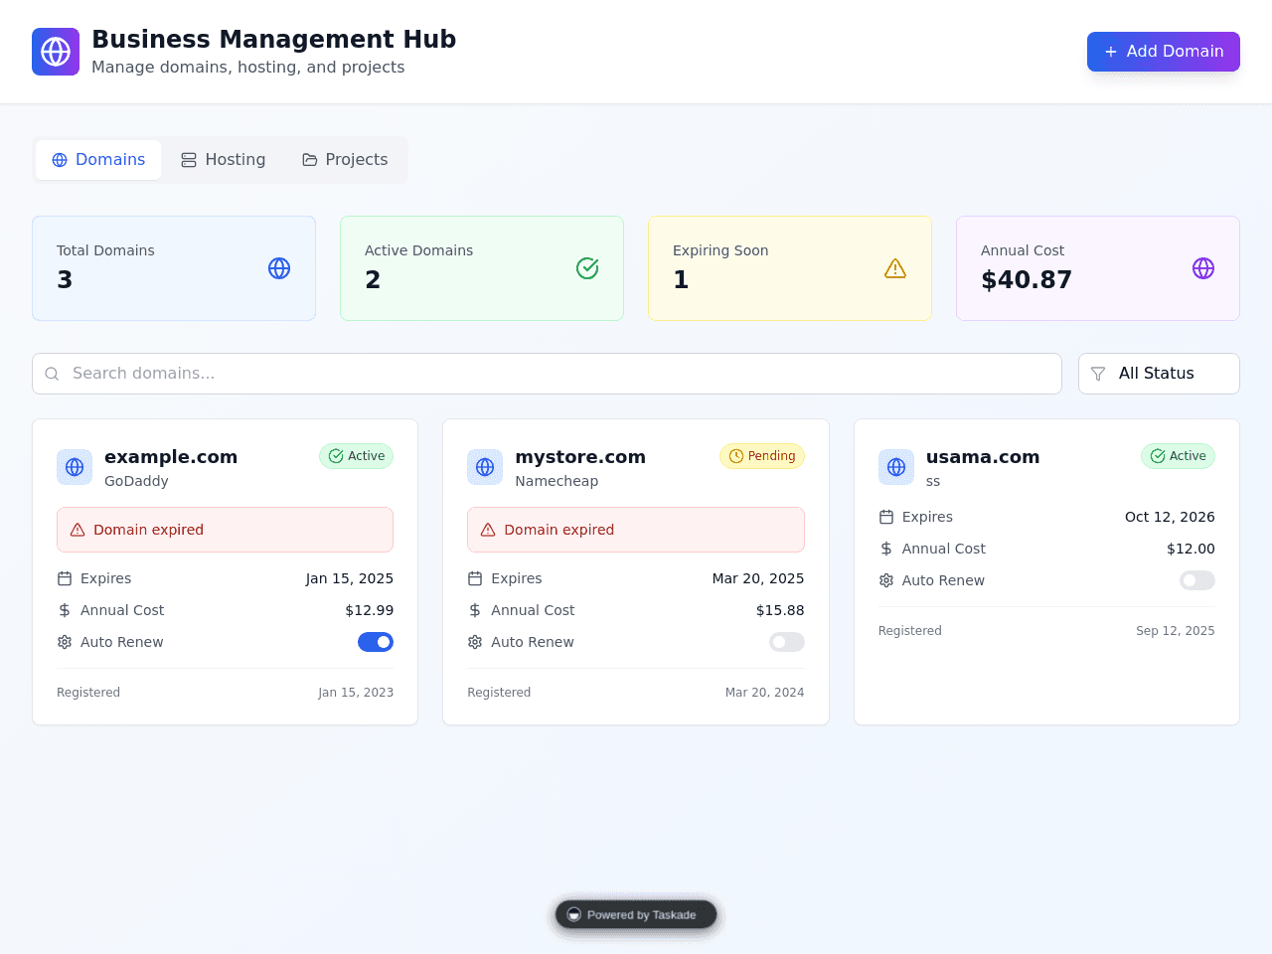1272x954 pixels.
Task: Click the calendar icon in example.com Expires row
Action: tap(65, 578)
